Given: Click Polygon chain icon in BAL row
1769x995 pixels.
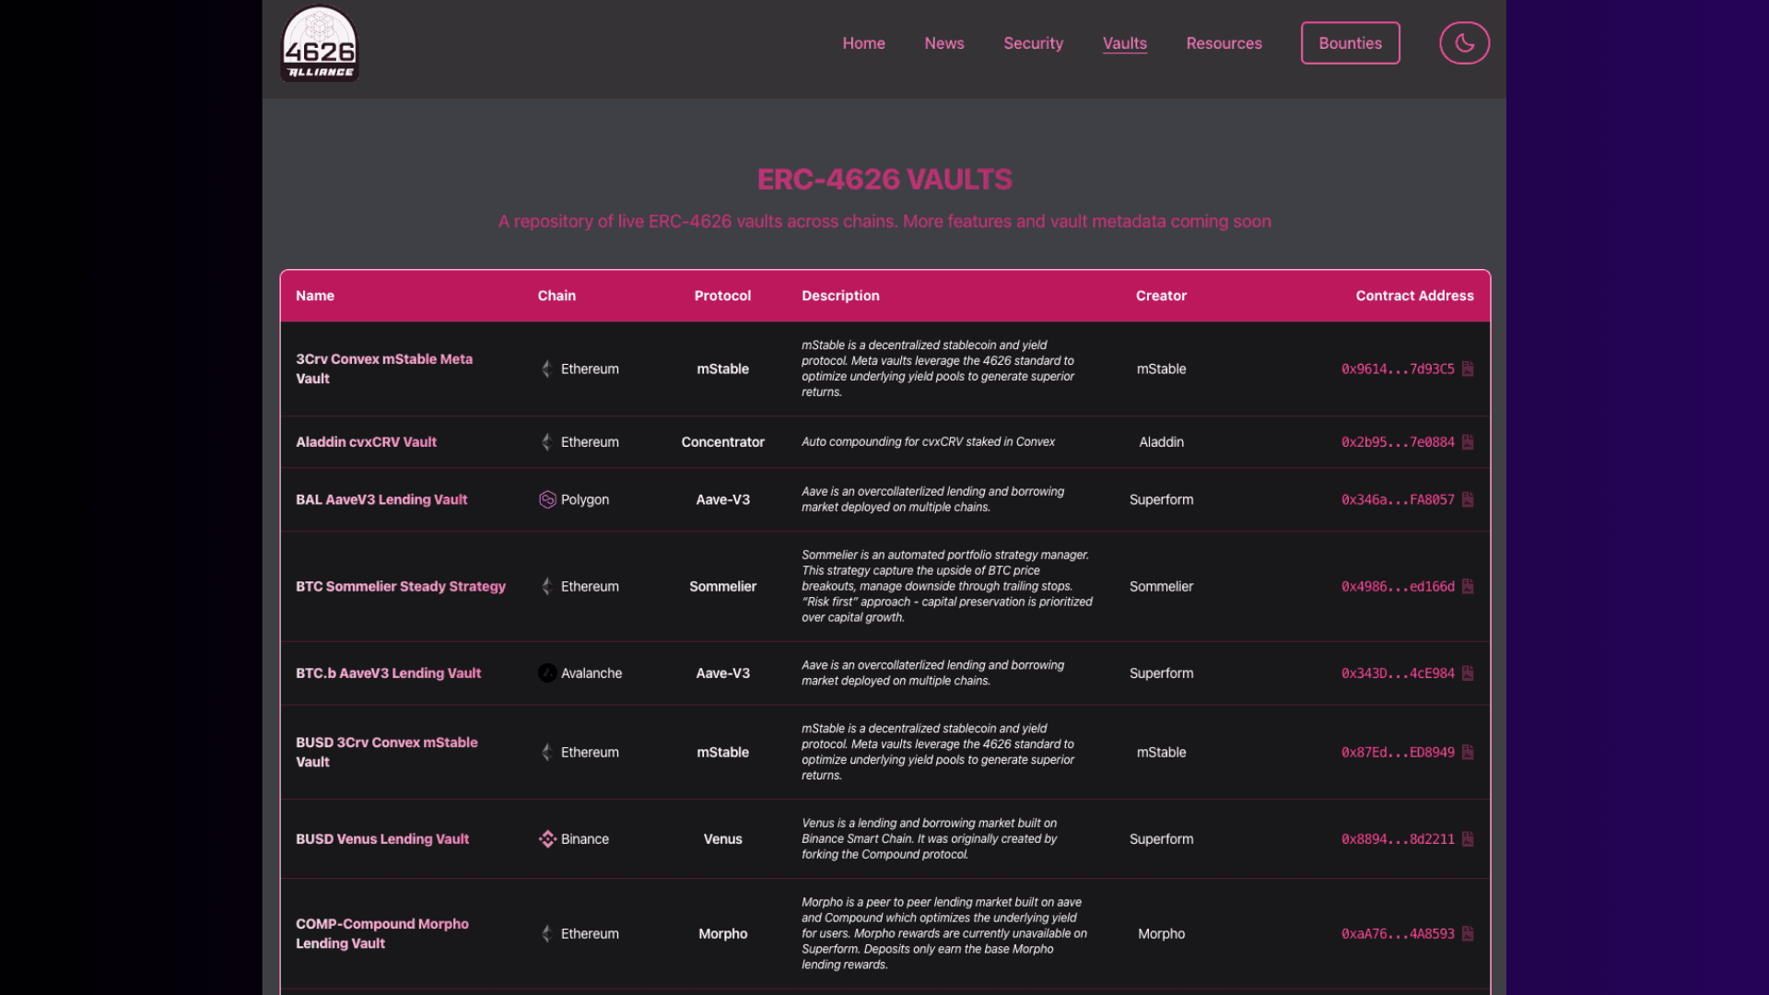Looking at the screenshot, I should point(547,499).
